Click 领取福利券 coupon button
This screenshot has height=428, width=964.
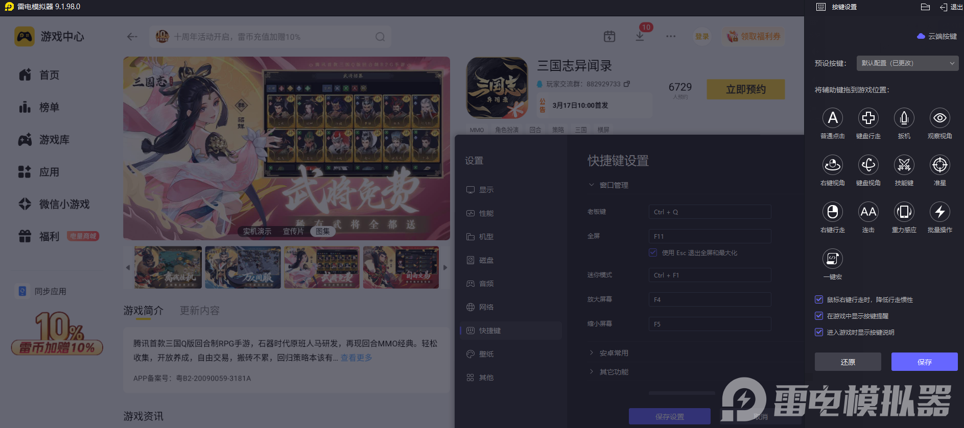(x=754, y=36)
